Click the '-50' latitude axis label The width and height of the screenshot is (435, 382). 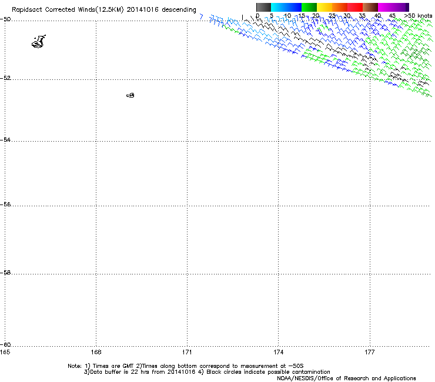5,19
